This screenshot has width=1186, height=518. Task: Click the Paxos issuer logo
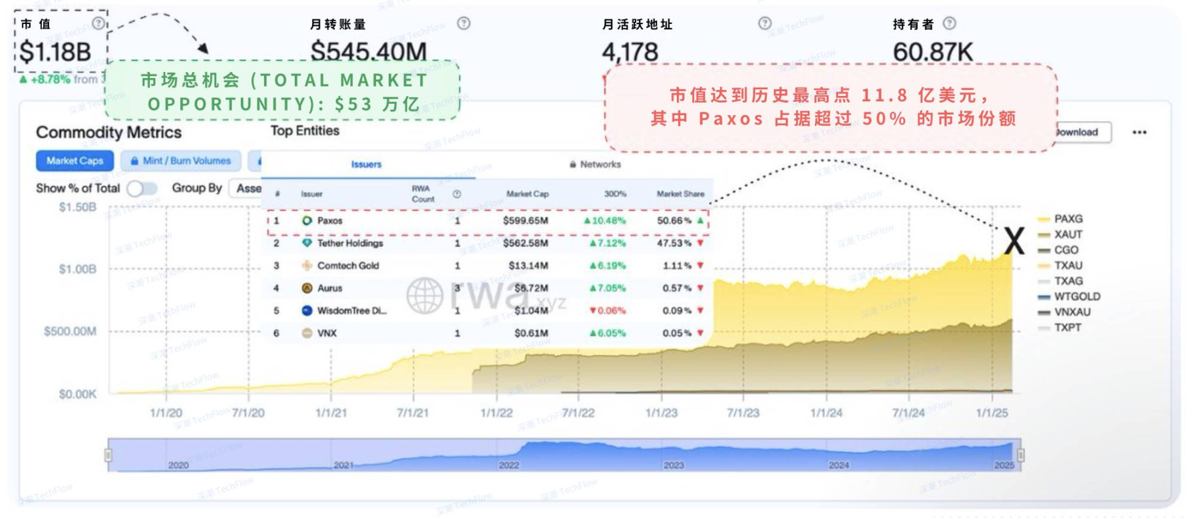tap(307, 220)
